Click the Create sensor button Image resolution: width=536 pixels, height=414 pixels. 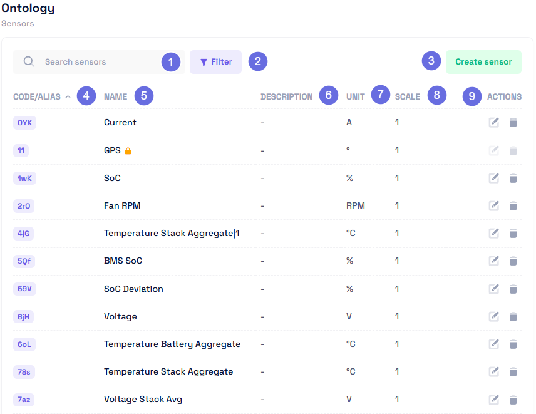483,61
